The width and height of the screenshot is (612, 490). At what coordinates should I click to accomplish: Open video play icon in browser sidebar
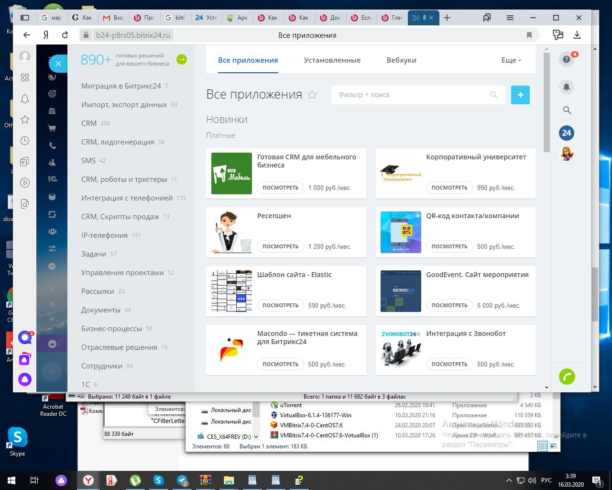pyautogui.click(x=25, y=183)
